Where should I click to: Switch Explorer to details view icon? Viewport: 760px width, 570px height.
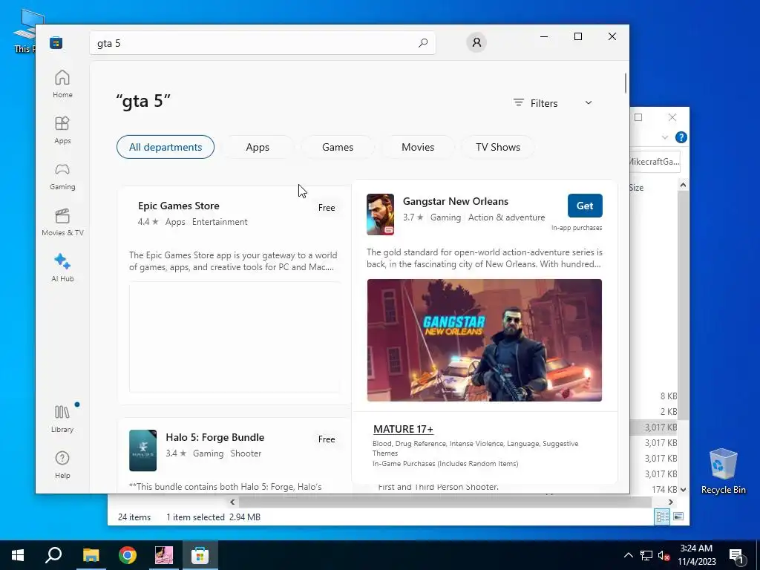[x=662, y=517]
